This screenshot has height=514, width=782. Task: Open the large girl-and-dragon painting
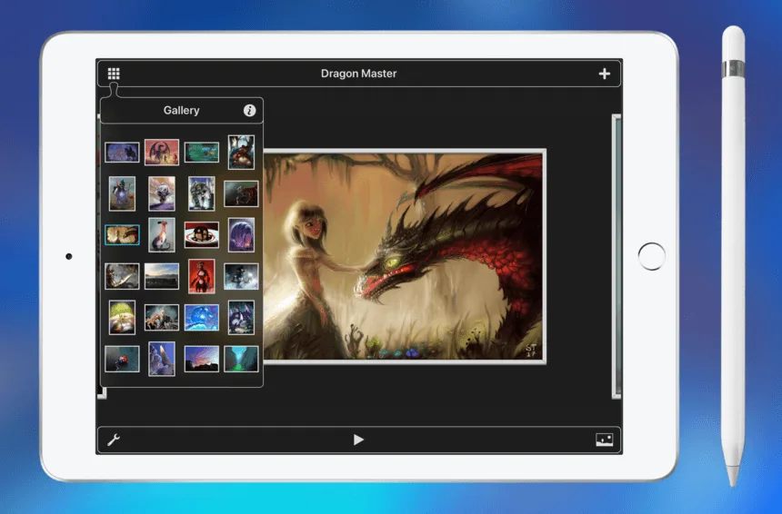(405, 256)
